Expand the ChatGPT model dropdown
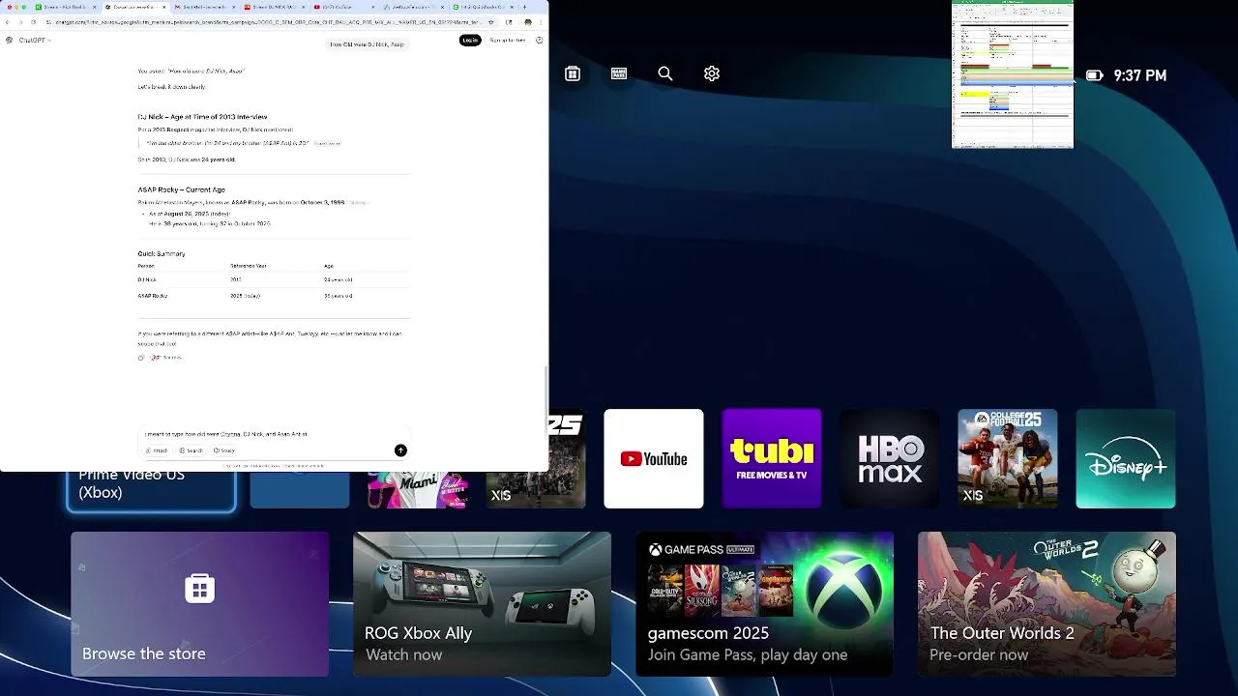This screenshot has height=696, width=1238. coord(34,41)
